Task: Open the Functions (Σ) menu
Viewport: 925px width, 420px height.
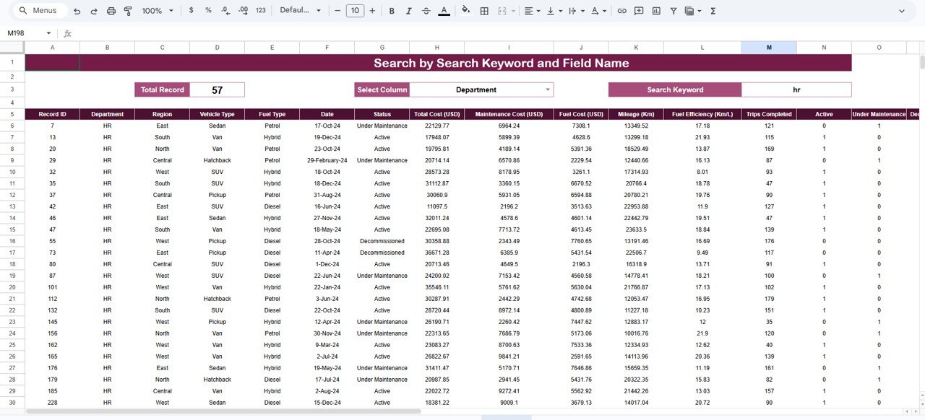Action: (713, 11)
